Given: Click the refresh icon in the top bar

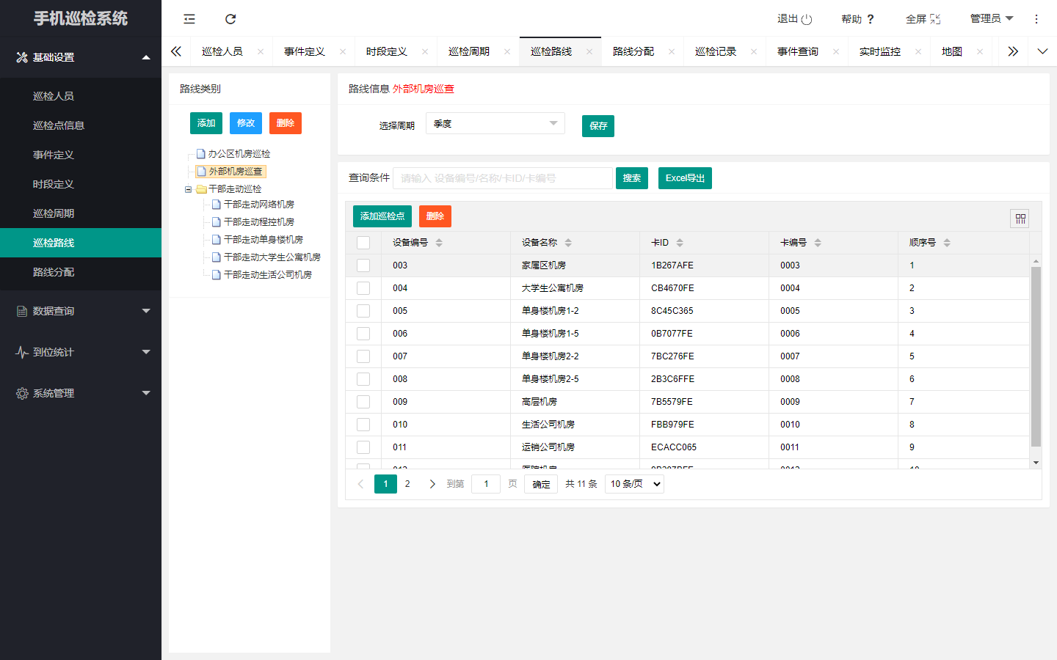Looking at the screenshot, I should (x=230, y=19).
